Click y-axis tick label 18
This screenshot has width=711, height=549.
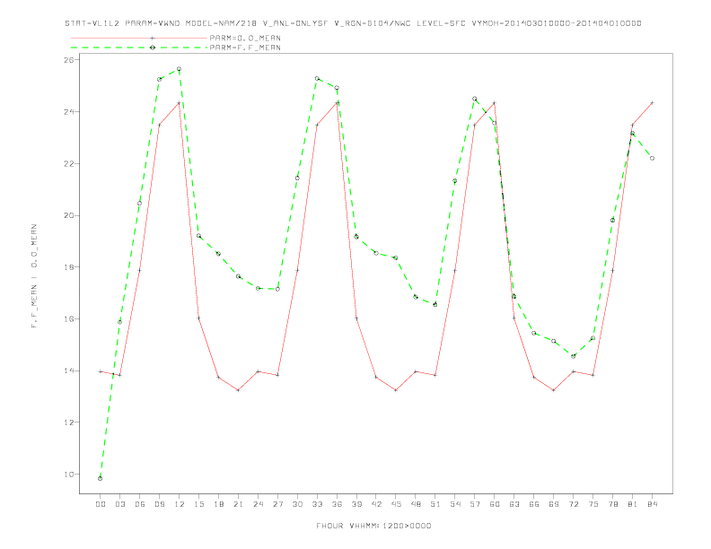(71, 266)
